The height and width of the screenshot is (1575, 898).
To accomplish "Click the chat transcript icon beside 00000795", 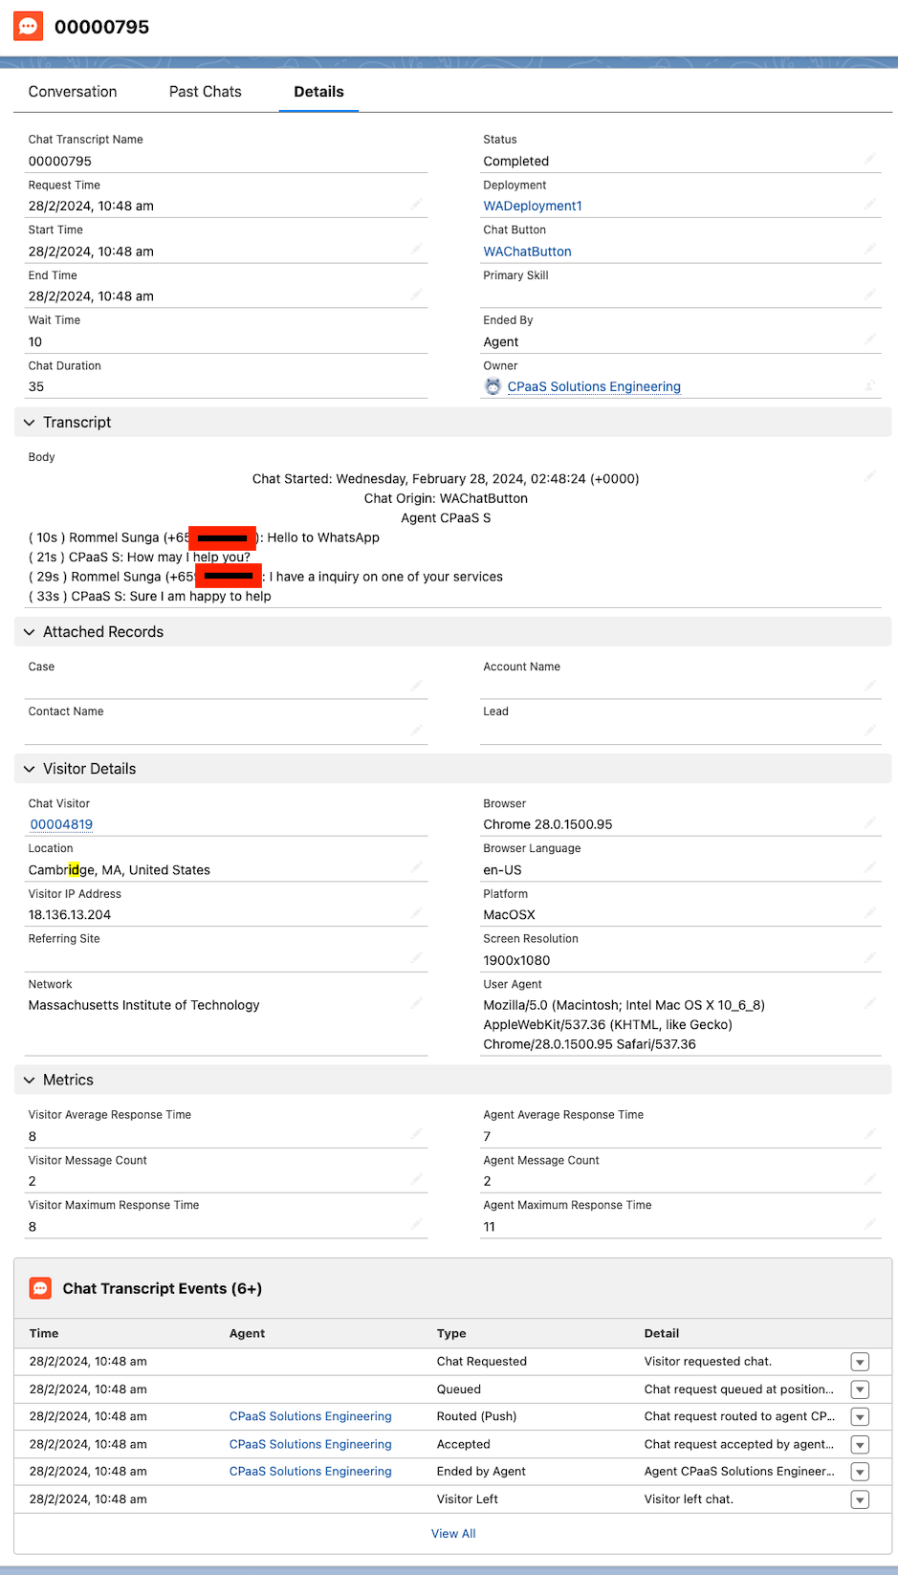I will click(x=29, y=26).
